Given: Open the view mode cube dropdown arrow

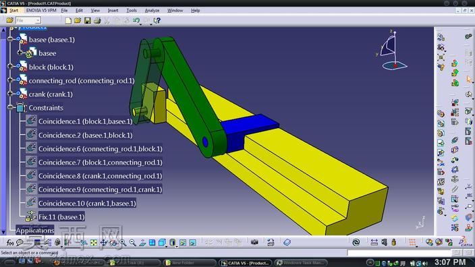Looking at the screenshot, I should coord(167,246).
